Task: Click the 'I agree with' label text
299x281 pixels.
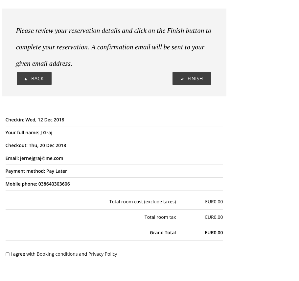Action: coord(23,254)
